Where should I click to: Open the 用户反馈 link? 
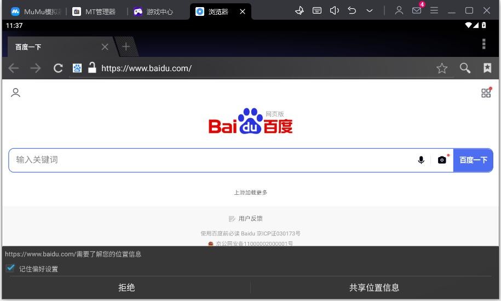(x=246, y=219)
